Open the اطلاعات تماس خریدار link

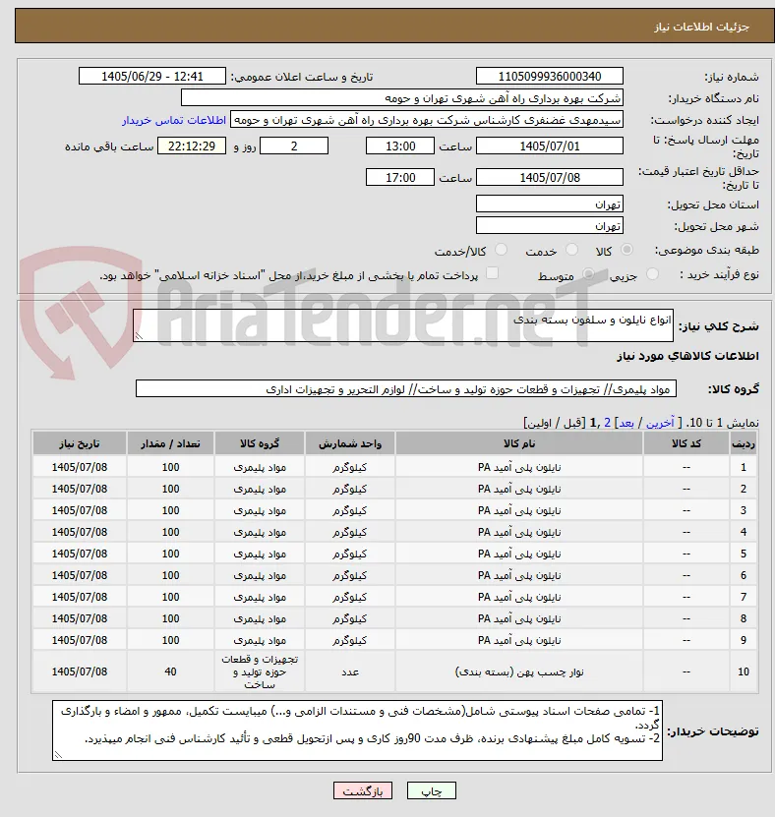174,120
